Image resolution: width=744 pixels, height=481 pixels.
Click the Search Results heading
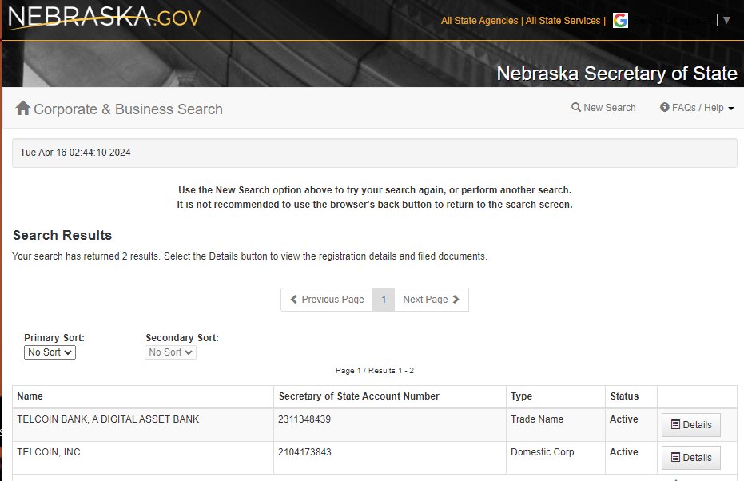62,235
